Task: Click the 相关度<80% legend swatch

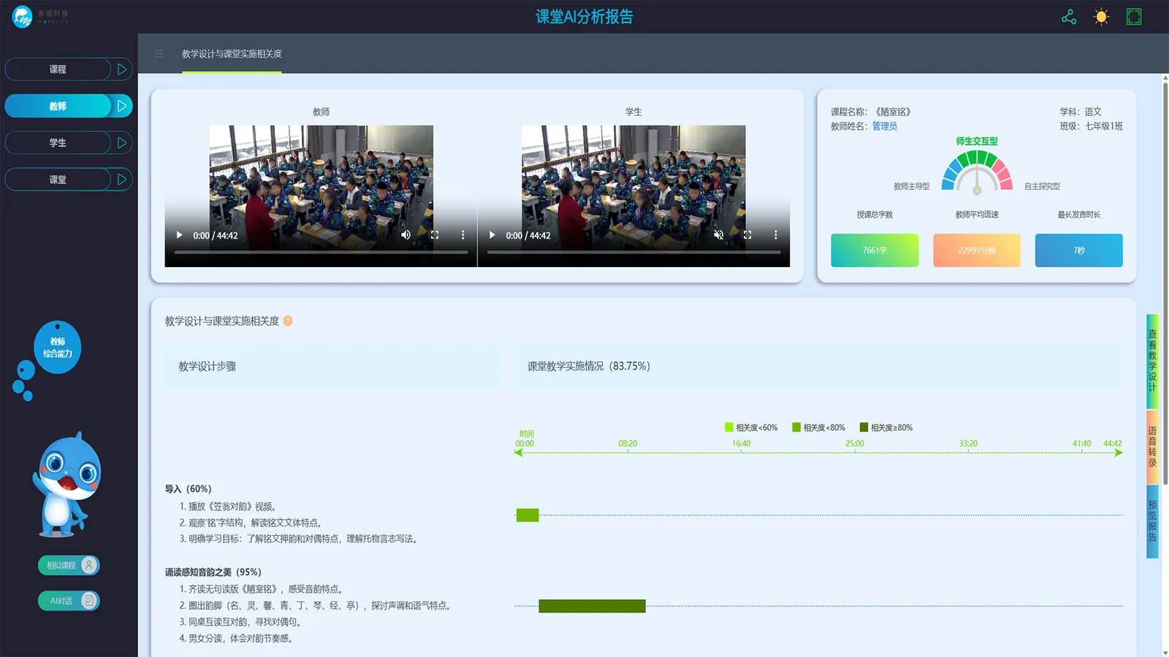Action: click(x=796, y=427)
